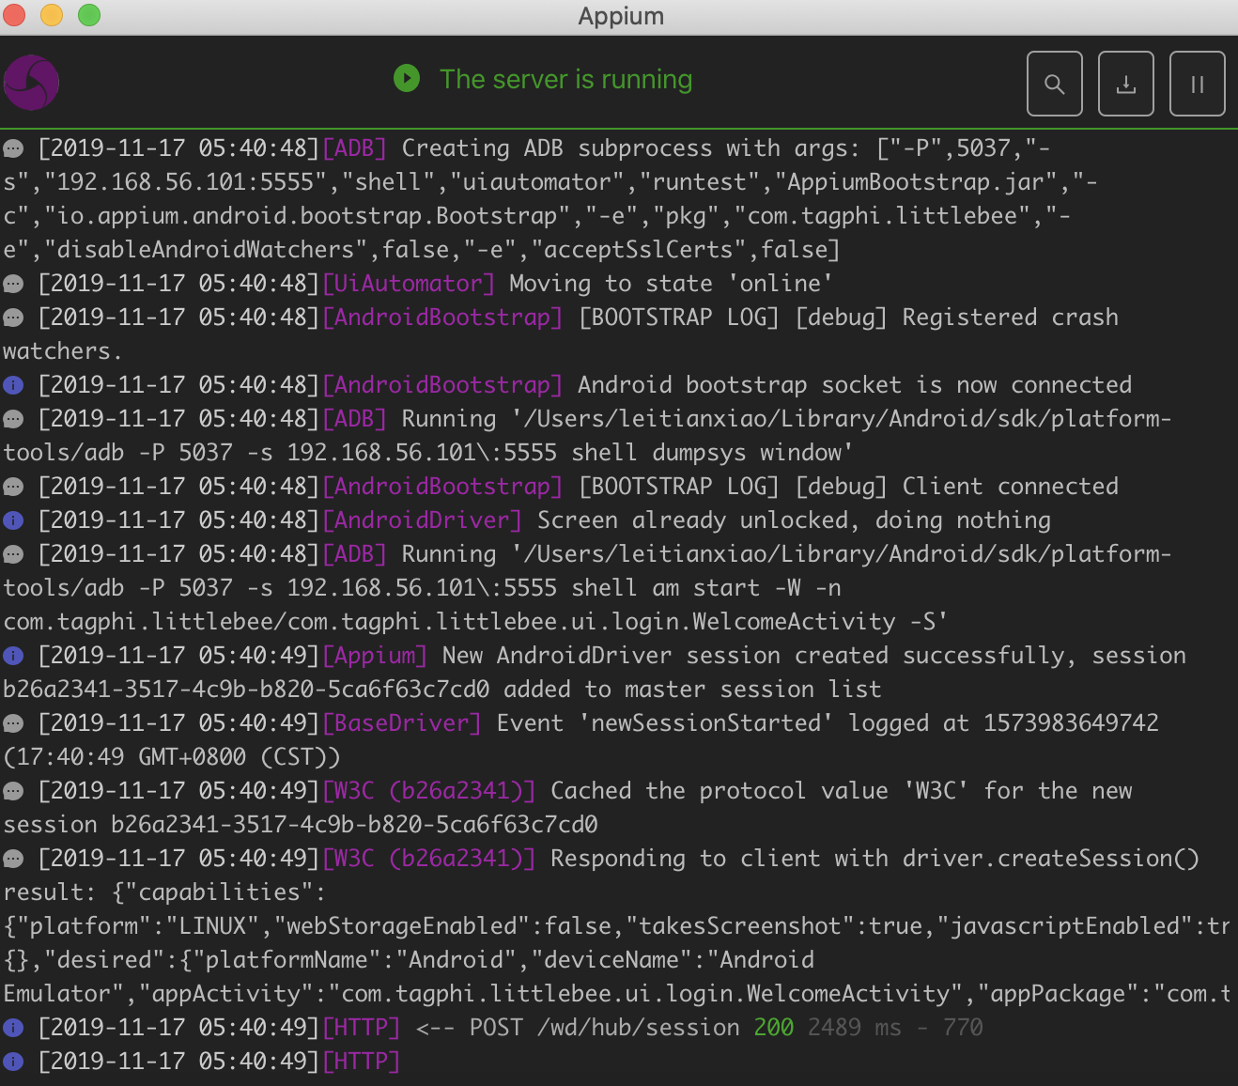
Task: Click the 'Appium' window title
Action: point(621,16)
